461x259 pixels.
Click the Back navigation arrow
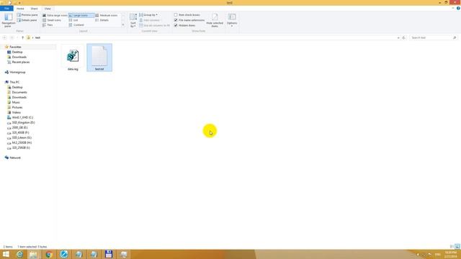tap(5, 37)
